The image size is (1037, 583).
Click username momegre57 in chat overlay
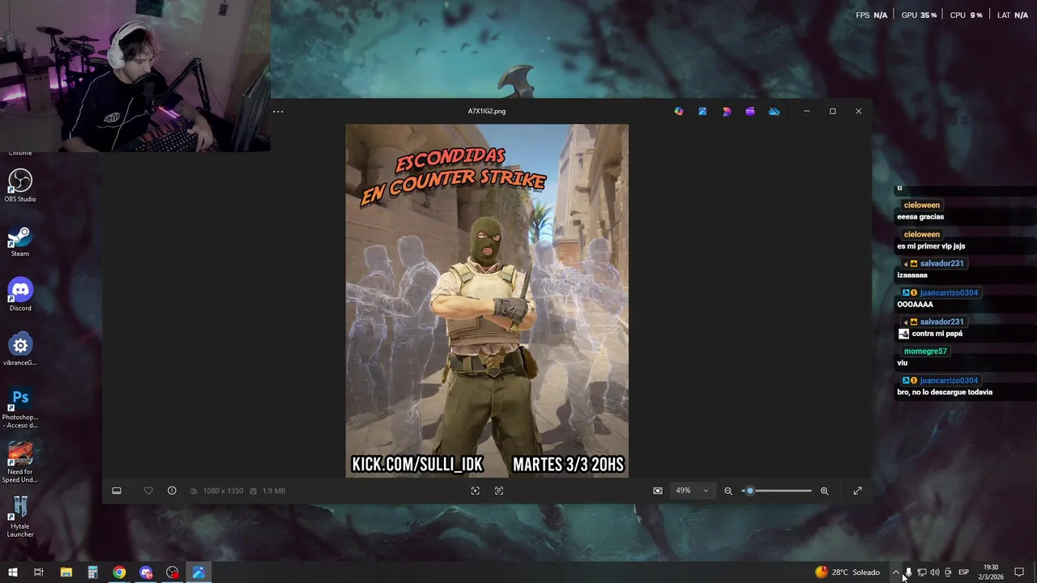(x=925, y=351)
